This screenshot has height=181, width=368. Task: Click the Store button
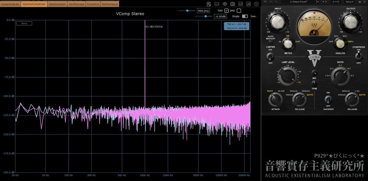(24, 23)
